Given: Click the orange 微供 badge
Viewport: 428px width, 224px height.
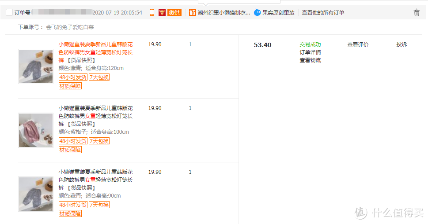Looking at the screenshot, I should point(174,12).
